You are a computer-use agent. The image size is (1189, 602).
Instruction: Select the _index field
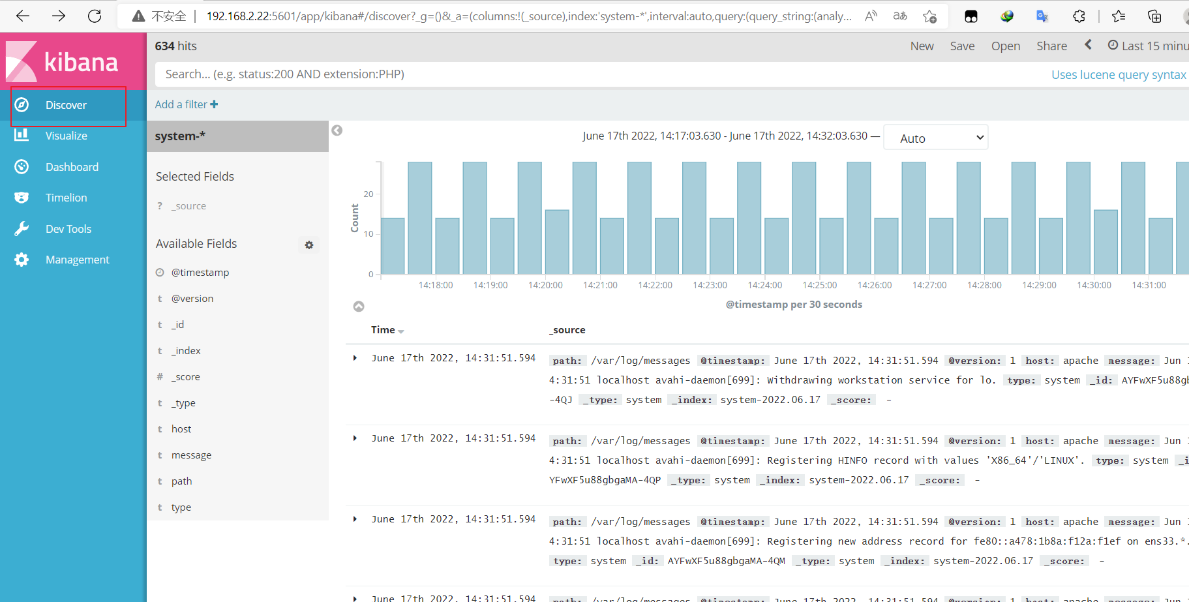(186, 351)
